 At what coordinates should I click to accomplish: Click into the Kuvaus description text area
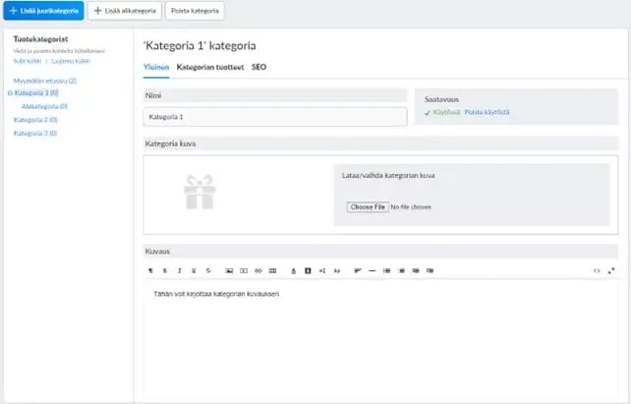pyautogui.click(x=380, y=338)
